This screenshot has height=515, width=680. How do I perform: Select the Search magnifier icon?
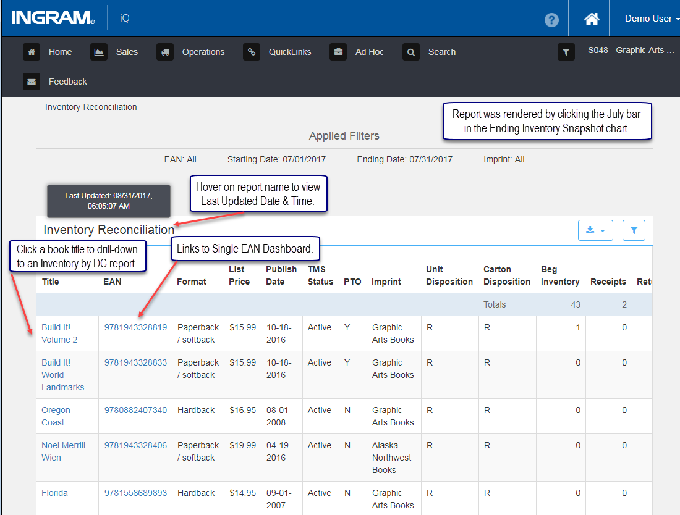click(x=410, y=52)
